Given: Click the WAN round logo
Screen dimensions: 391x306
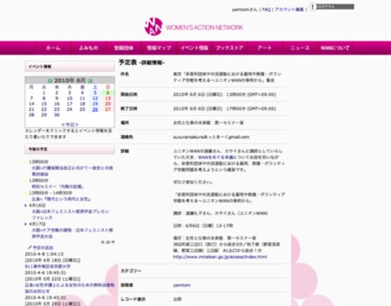Looking at the screenshot, I should pos(153,27).
